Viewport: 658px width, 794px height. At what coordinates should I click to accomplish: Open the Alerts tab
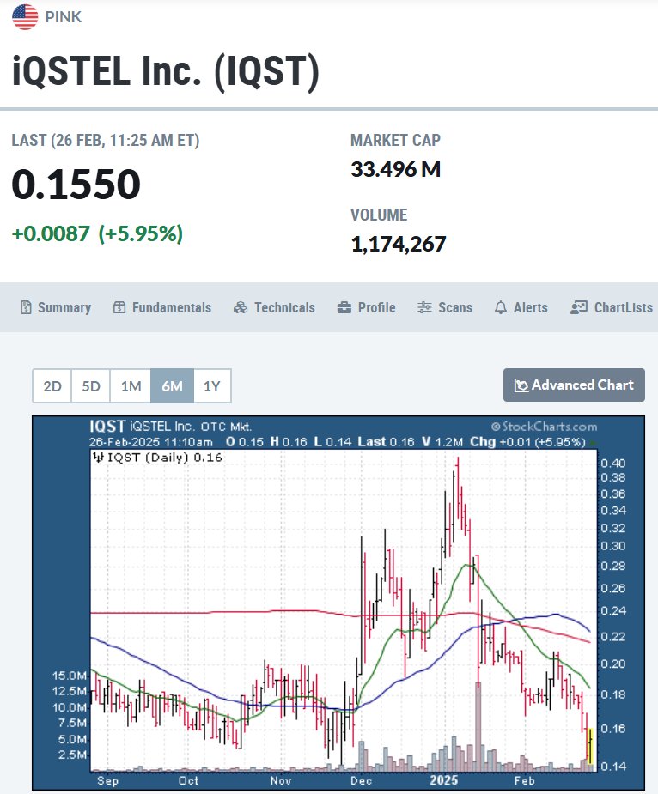point(521,307)
